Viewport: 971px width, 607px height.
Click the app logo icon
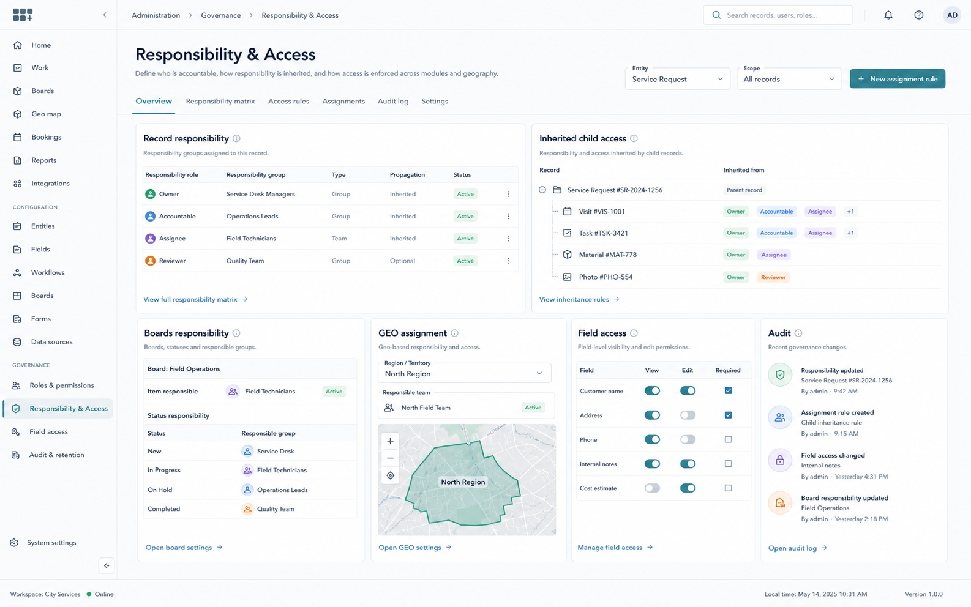pyautogui.click(x=23, y=15)
